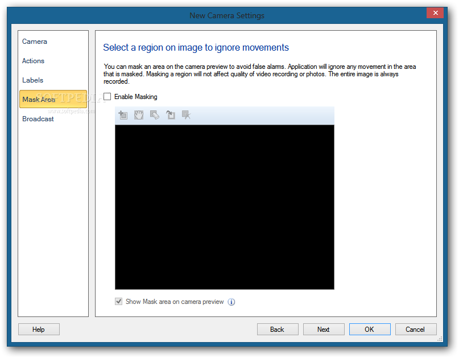This screenshot has width=459, height=358.
Task: Select the Mask Area section
Action: (x=53, y=99)
